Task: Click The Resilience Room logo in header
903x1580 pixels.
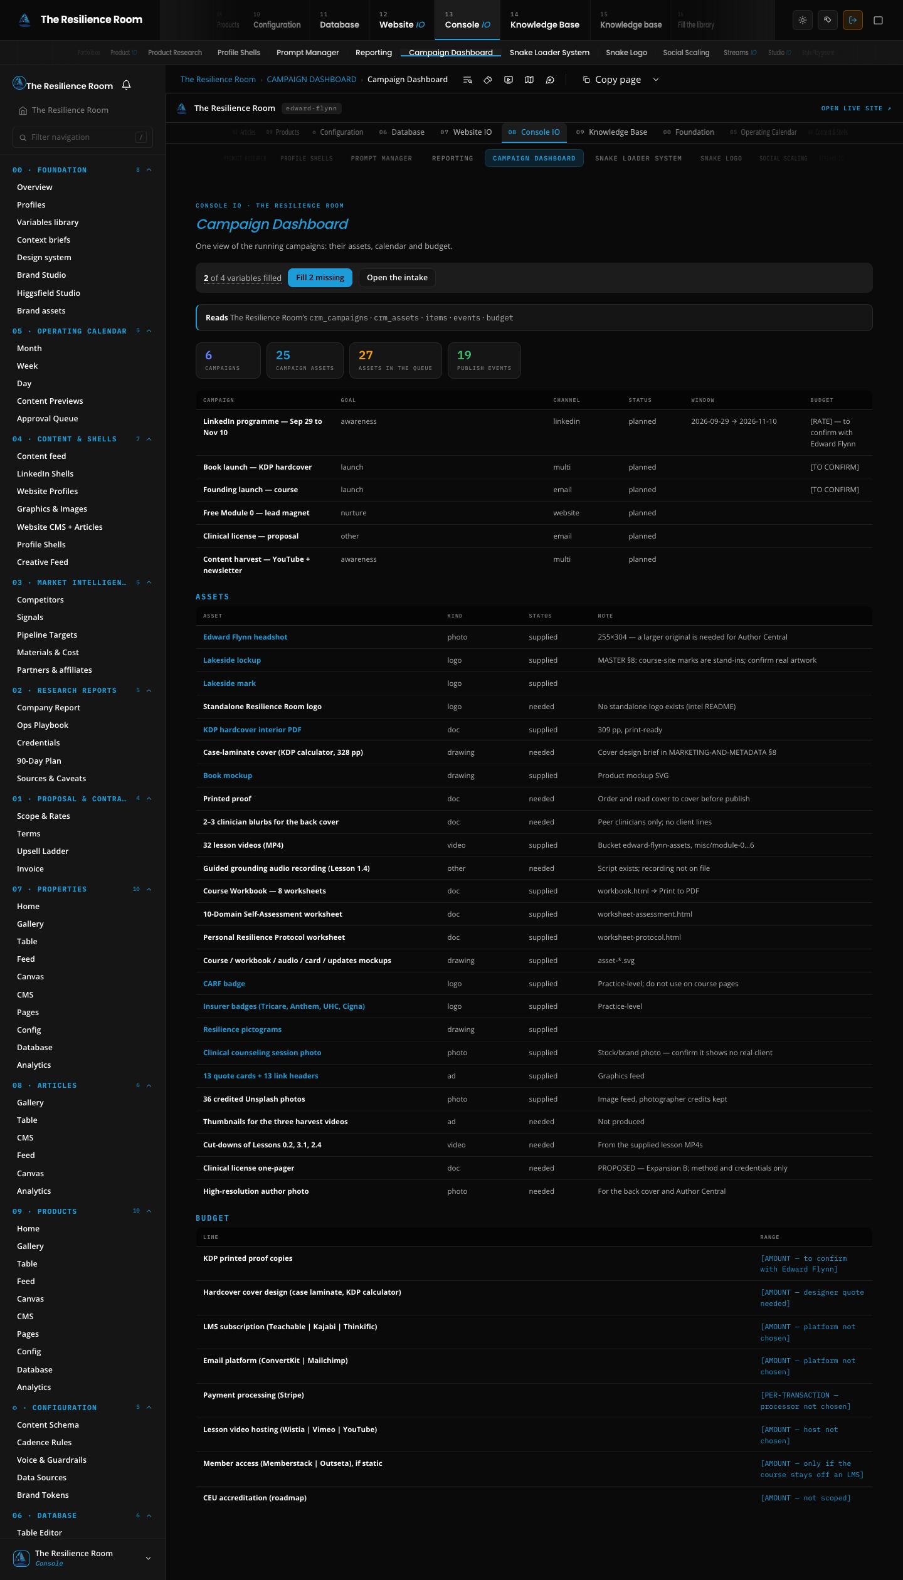Action: pyautogui.click(x=24, y=20)
